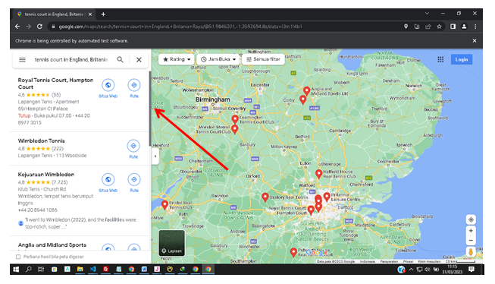Open Chrome three-dot menu

(x=475, y=27)
